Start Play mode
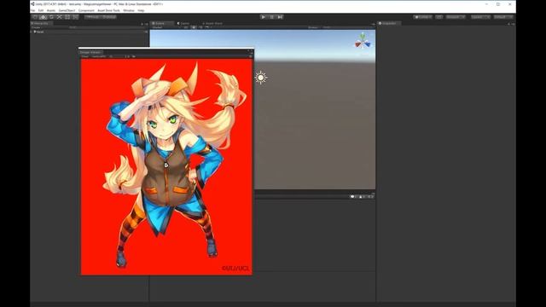546x307 pixels. (264, 17)
